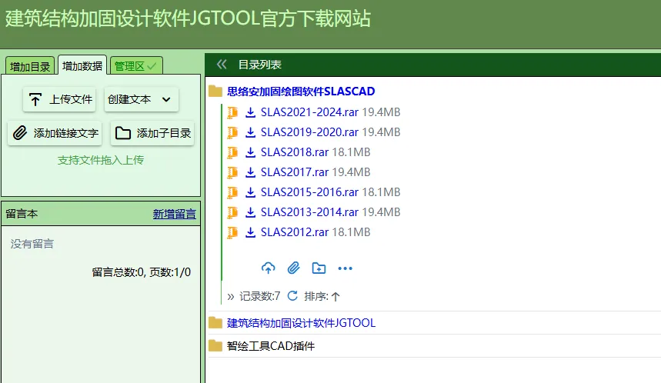
Task: Switch to the 增加数据 tab
Action: (x=82, y=65)
